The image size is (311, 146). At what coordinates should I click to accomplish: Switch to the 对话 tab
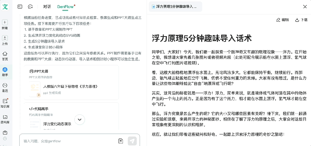tap(47, 7)
